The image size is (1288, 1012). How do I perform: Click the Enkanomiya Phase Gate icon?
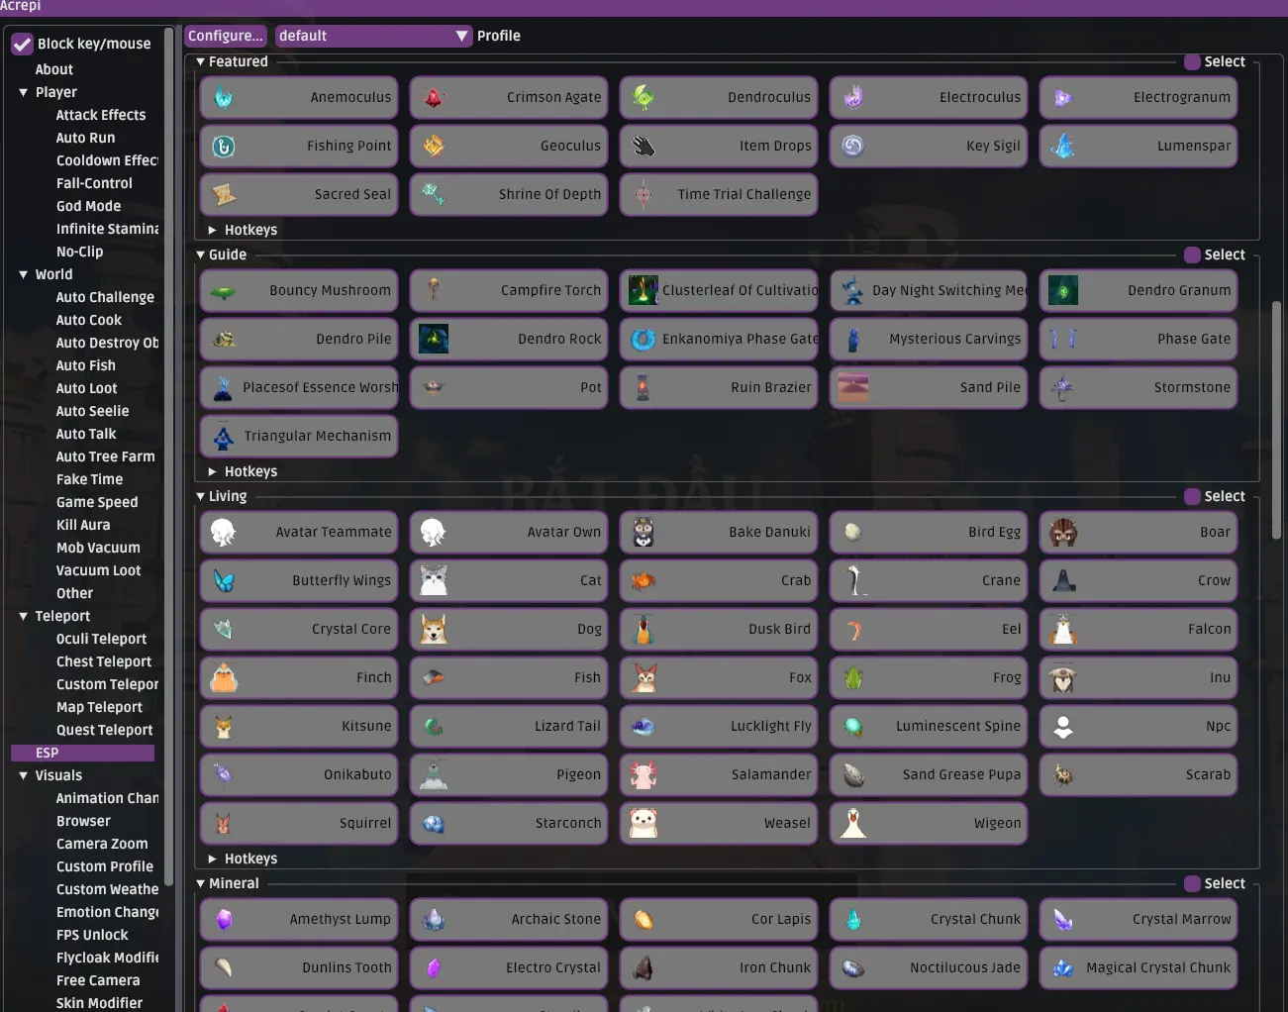coord(644,339)
